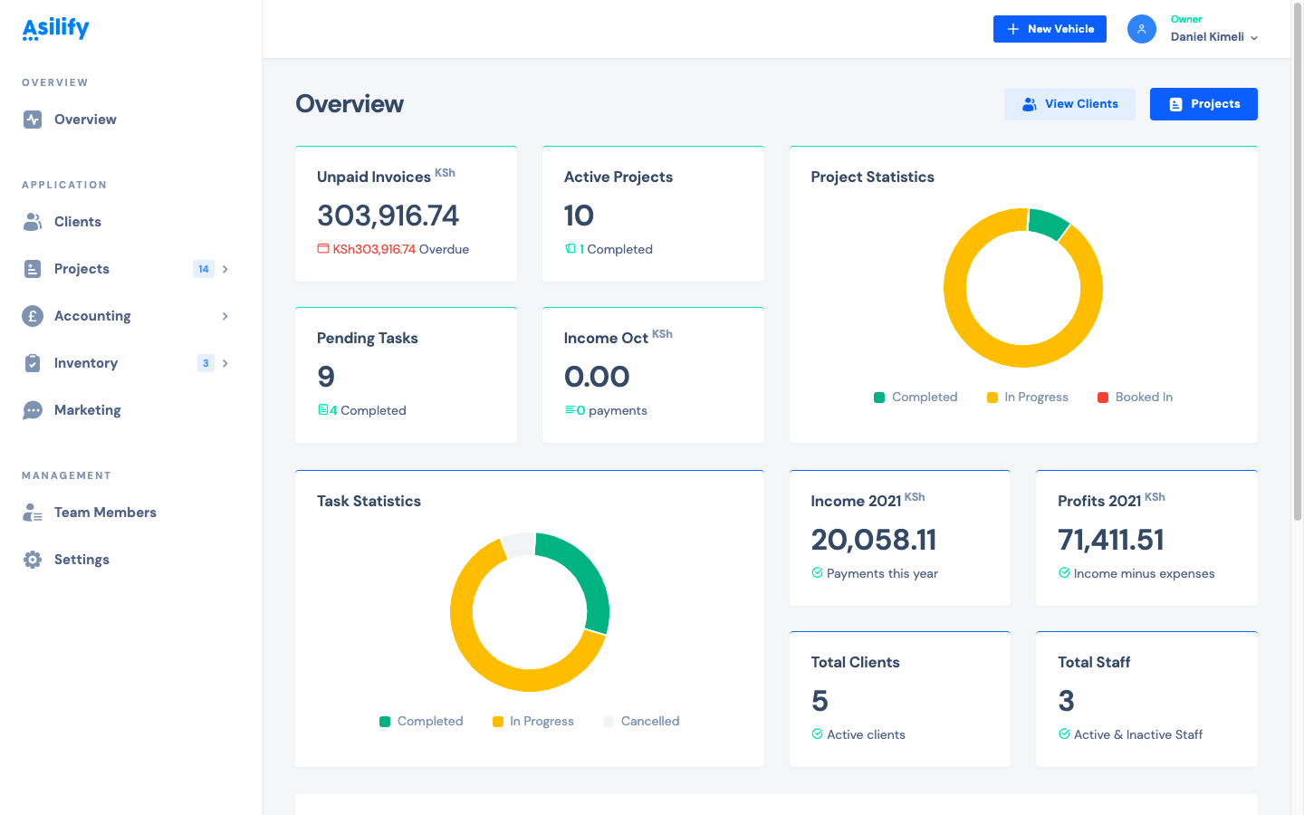Open the Daniel Kimeli account dropdown
Image resolution: width=1304 pixels, height=815 pixels.
[x=1213, y=37]
